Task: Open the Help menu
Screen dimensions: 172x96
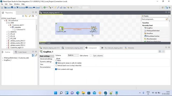Action: point(23,4)
